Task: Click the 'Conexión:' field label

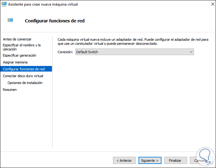Action: tap(65, 52)
